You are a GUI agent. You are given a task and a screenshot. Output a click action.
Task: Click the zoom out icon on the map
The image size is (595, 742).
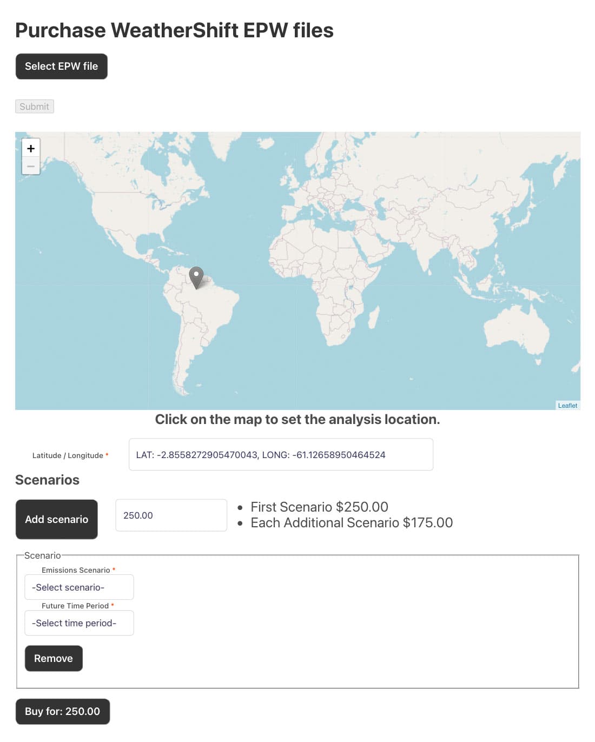coord(31,165)
